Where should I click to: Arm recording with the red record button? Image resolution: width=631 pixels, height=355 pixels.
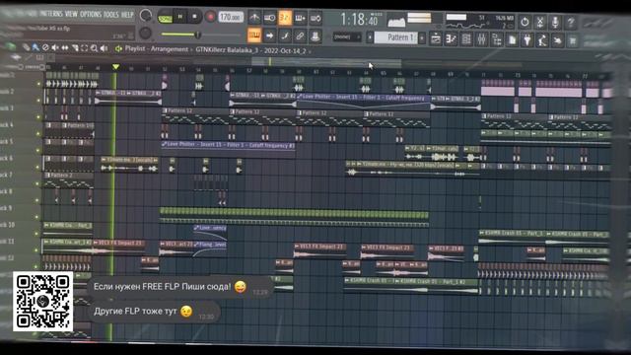pos(210,17)
